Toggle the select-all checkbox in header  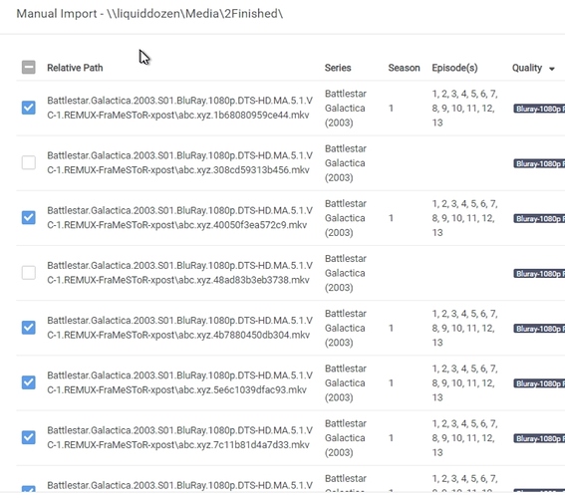(x=29, y=68)
